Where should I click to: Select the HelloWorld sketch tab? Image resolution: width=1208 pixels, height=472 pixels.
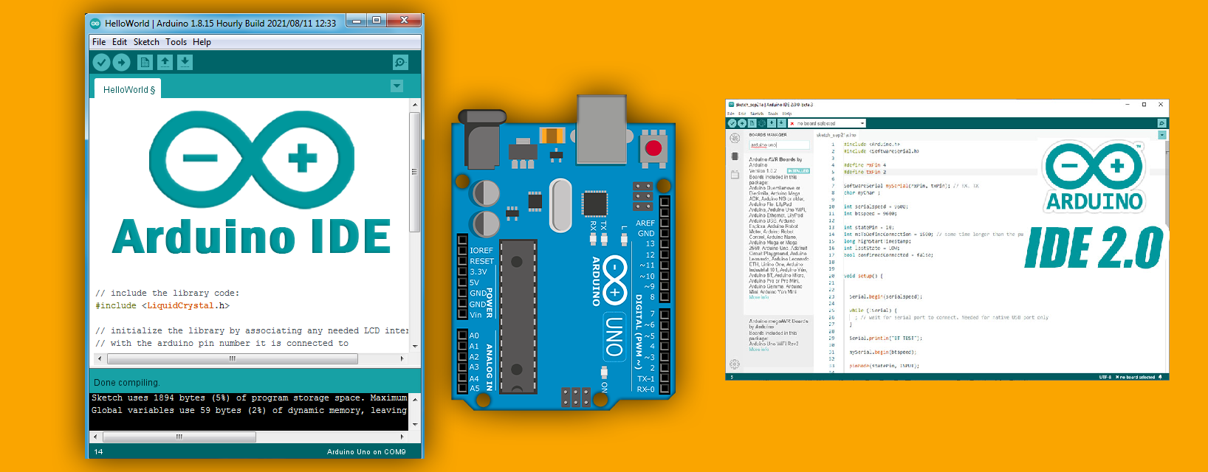tap(128, 89)
